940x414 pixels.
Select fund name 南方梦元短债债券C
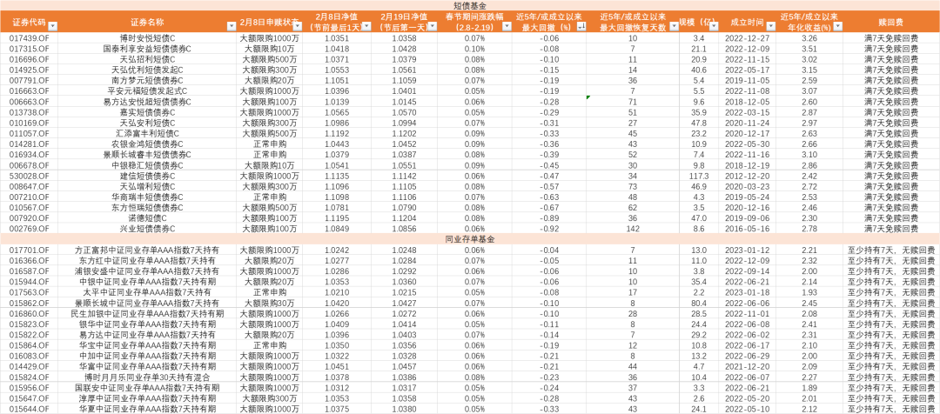click(x=147, y=80)
